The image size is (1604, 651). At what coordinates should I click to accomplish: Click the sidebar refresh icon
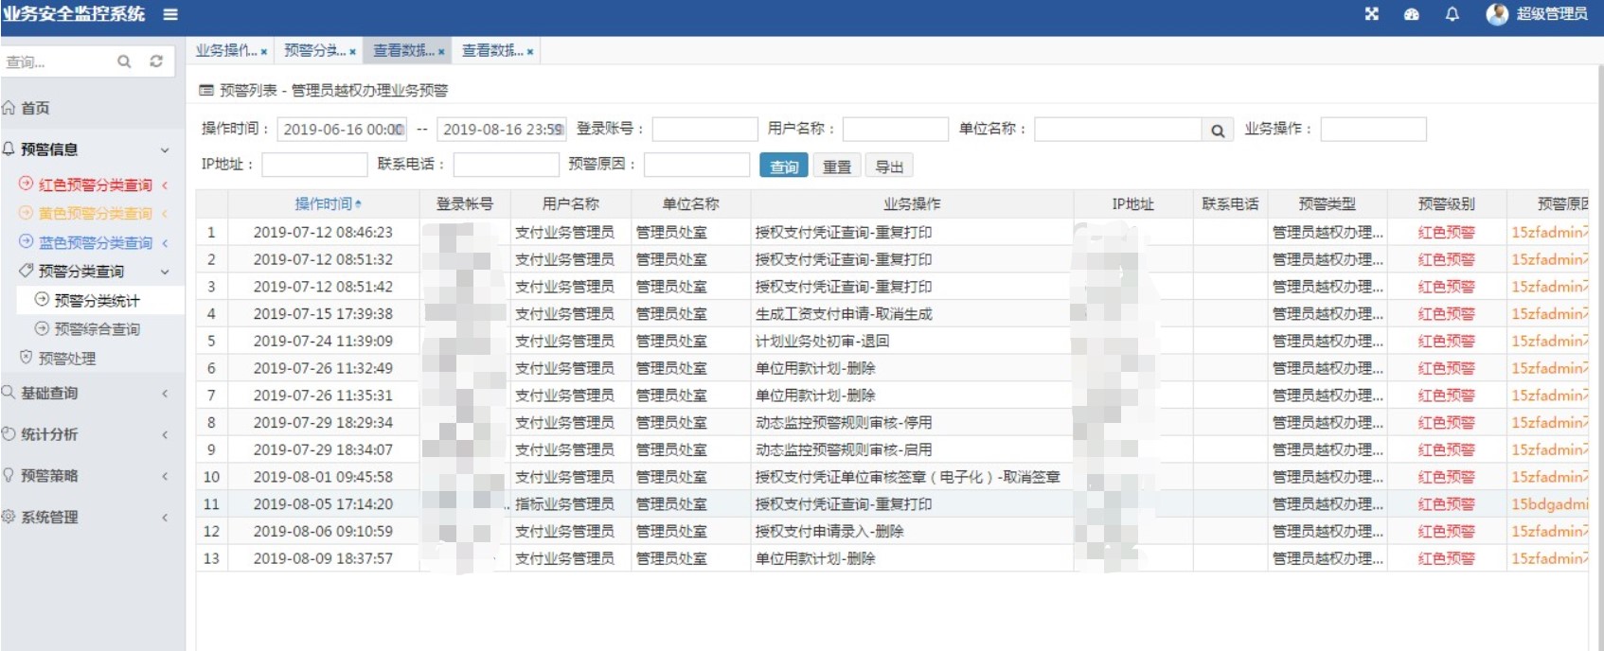[156, 62]
